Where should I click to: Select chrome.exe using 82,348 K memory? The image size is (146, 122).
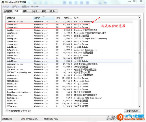(69, 24)
